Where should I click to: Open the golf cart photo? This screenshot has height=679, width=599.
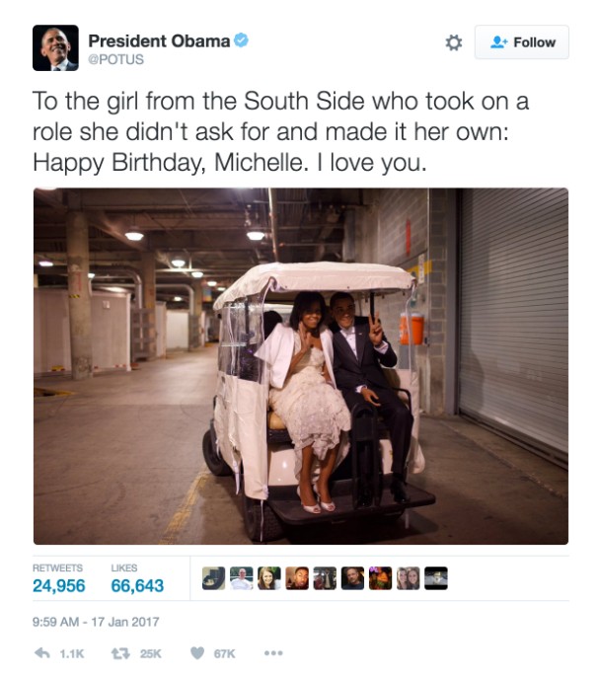(301, 366)
